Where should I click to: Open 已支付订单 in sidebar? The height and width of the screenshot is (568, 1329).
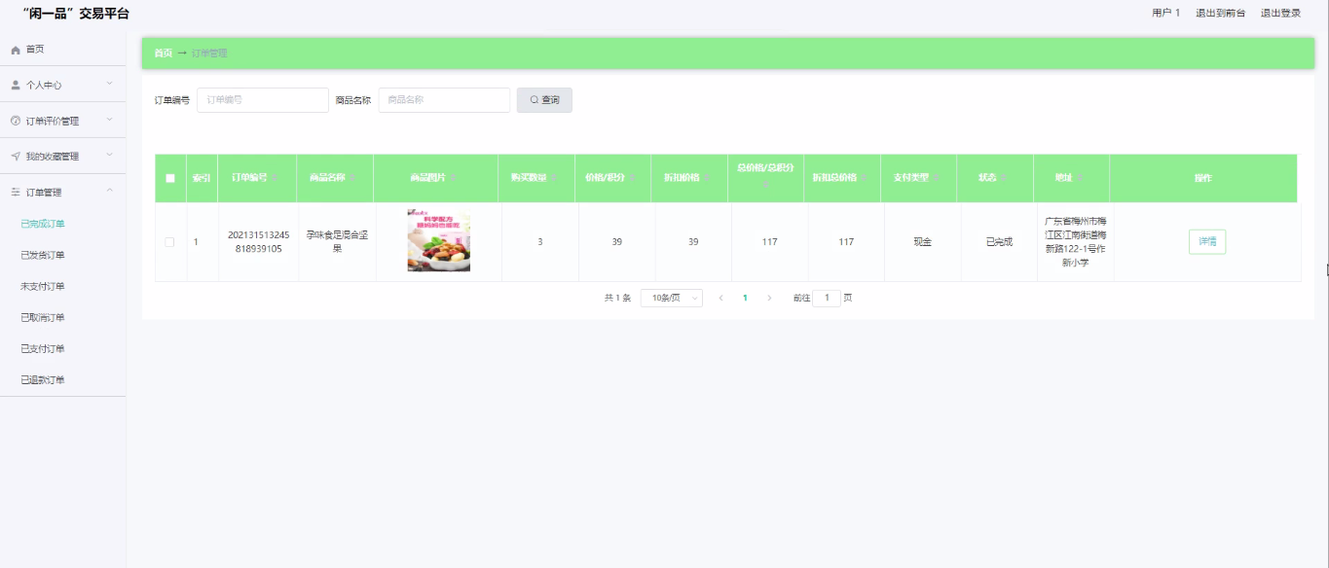click(x=43, y=348)
